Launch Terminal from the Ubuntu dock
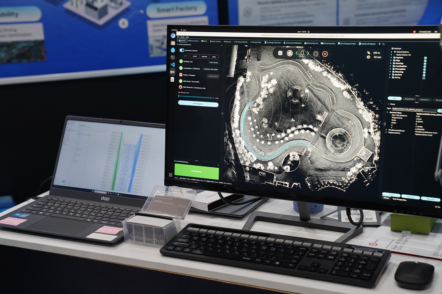 tap(172, 57)
